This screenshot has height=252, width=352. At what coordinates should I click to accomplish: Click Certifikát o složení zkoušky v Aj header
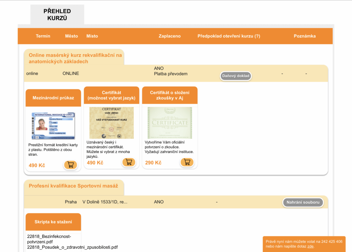click(x=170, y=95)
